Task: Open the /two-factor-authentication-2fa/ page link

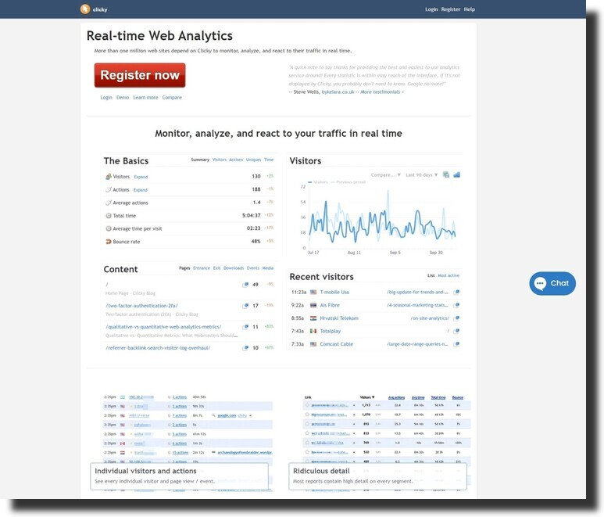Action: tap(141, 306)
